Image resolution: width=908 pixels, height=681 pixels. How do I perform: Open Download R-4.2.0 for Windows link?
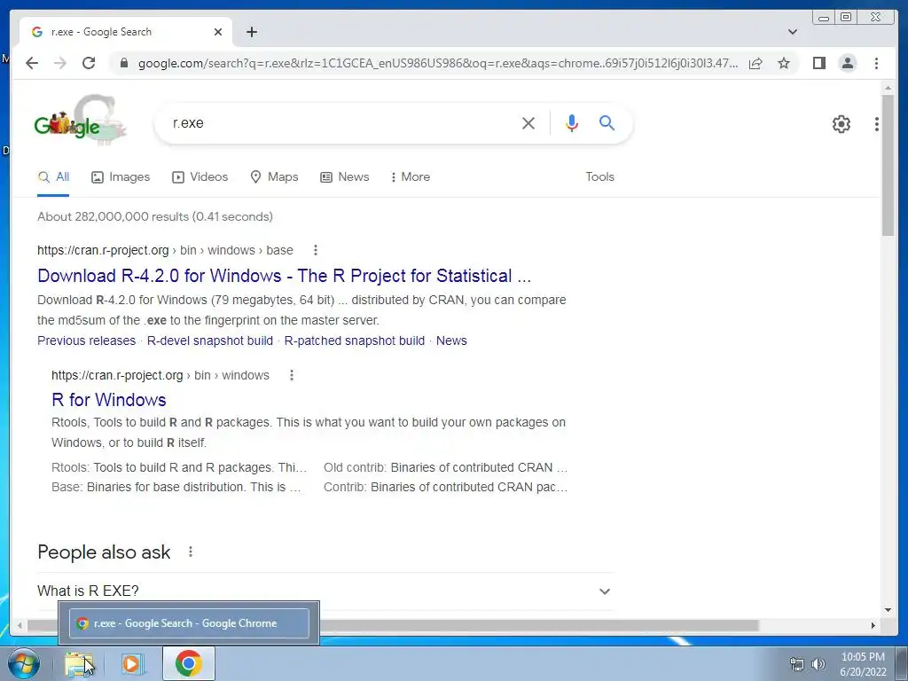point(284,276)
